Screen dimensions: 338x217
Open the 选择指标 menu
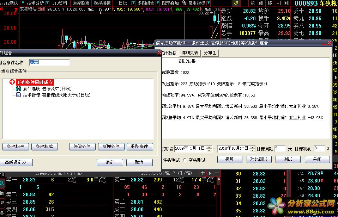click(102, 3)
